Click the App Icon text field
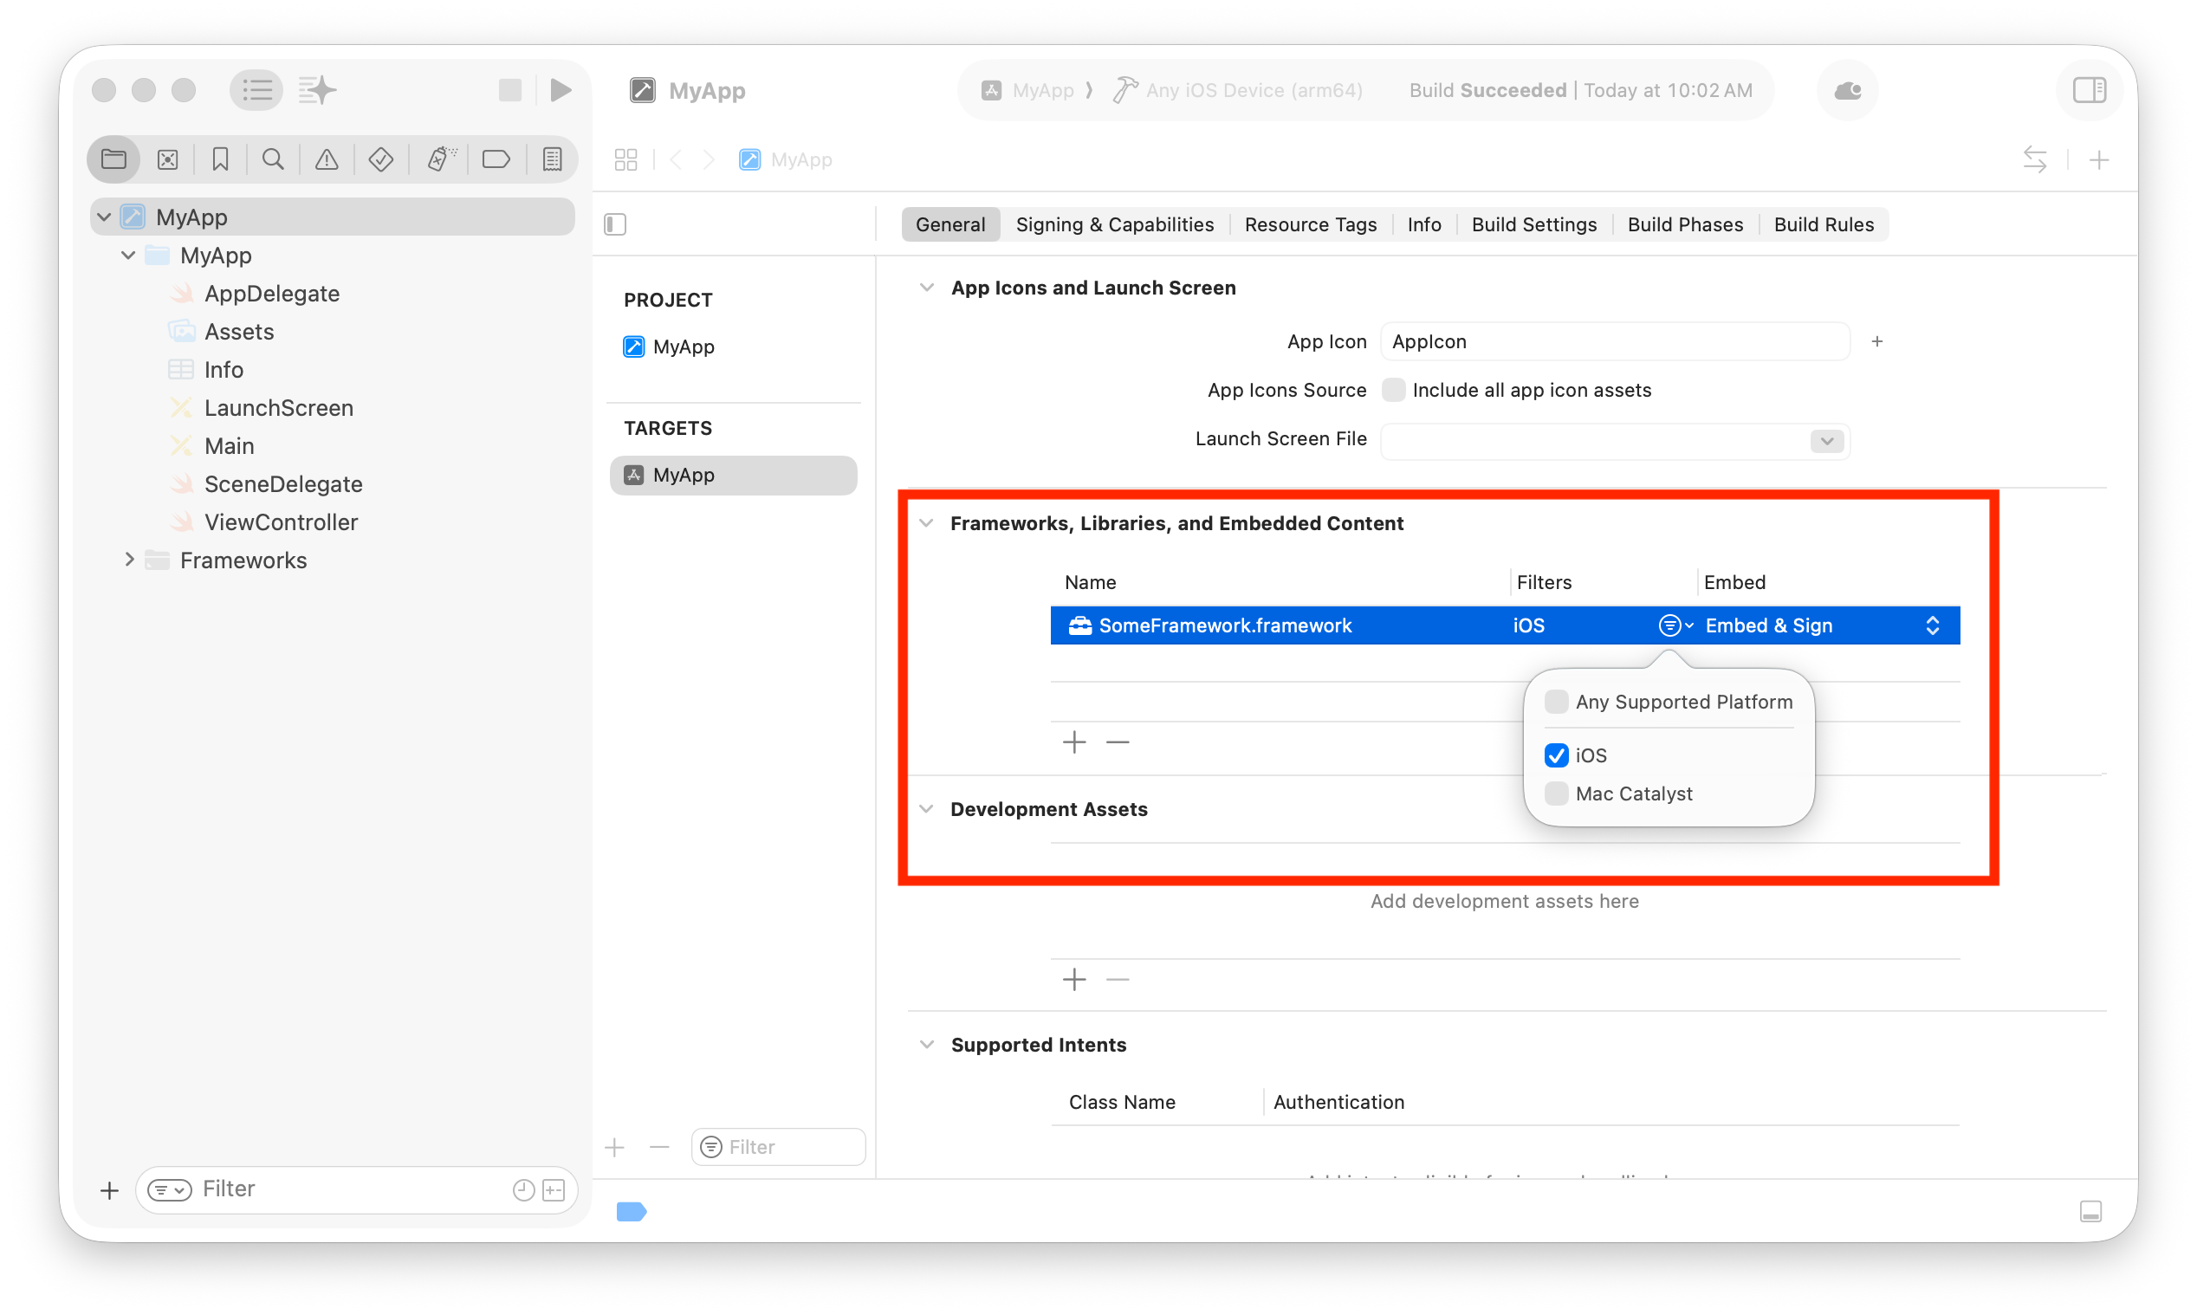The height and width of the screenshot is (1315, 2197). coord(1615,342)
